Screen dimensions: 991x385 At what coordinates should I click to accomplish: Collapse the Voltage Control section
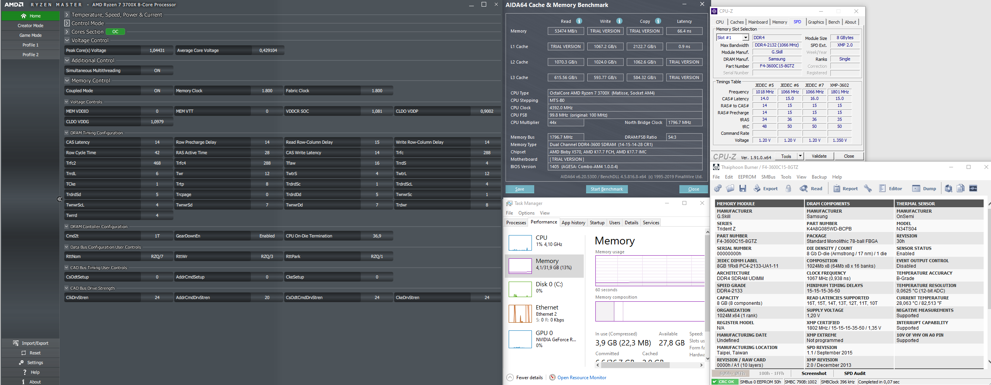point(67,40)
